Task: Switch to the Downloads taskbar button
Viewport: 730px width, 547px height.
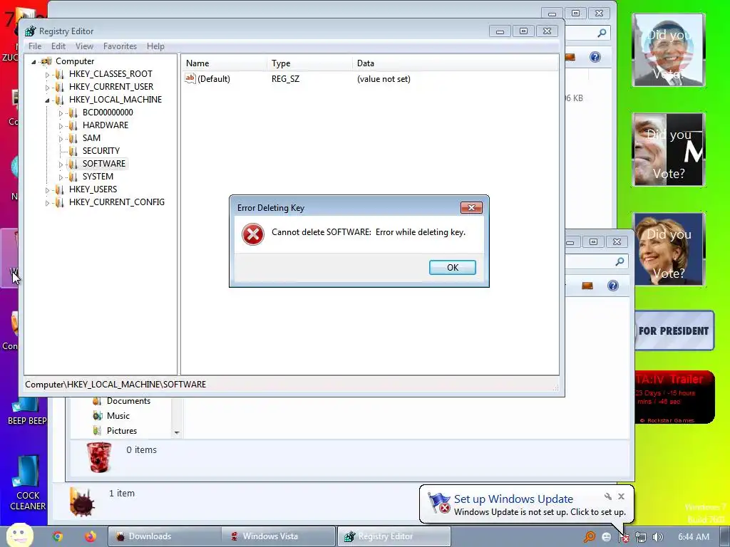Action: (x=164, y=536)
